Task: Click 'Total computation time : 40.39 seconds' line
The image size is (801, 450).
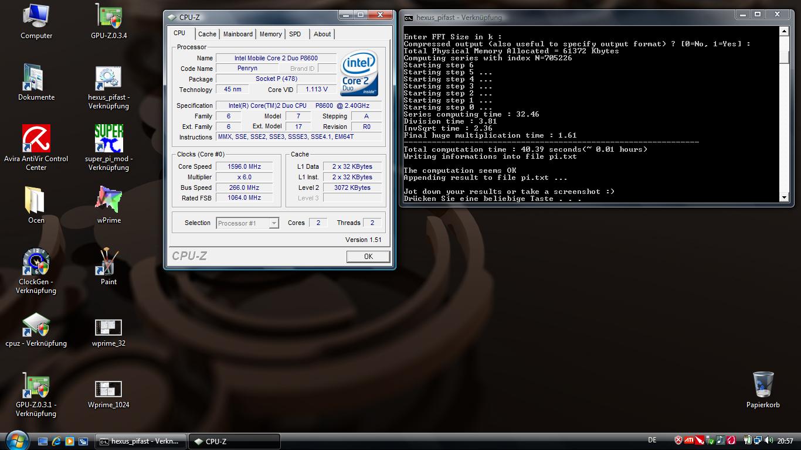Action: pyautogui.click(x=525, y=149)
